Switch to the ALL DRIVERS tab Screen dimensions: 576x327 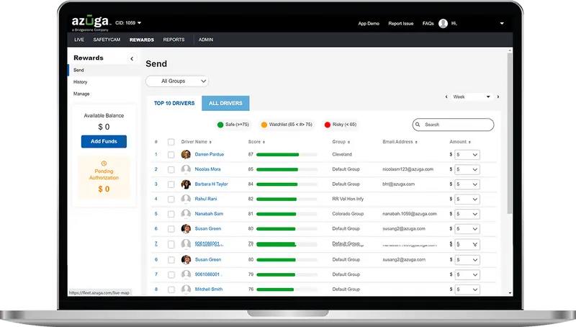225,103
